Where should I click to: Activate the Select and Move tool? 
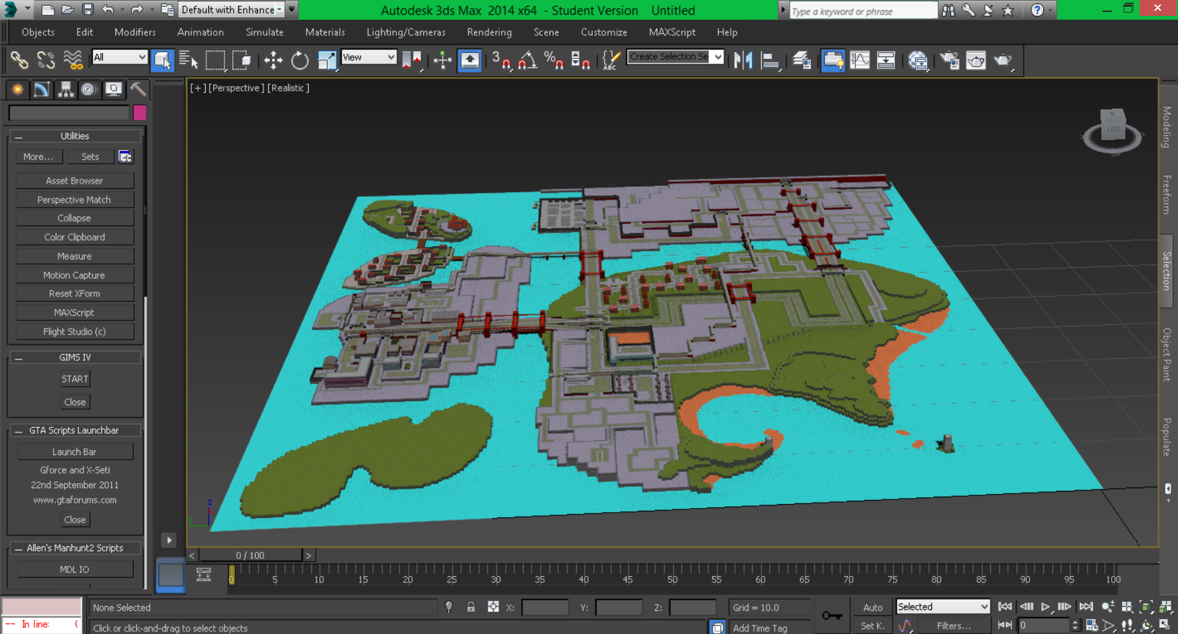pos(273,60)
